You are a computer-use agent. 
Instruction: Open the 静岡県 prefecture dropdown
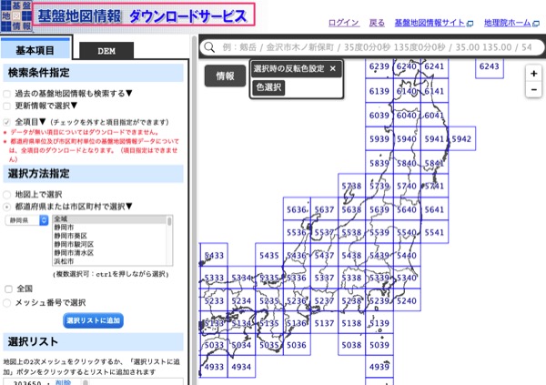tap(27, 219)
